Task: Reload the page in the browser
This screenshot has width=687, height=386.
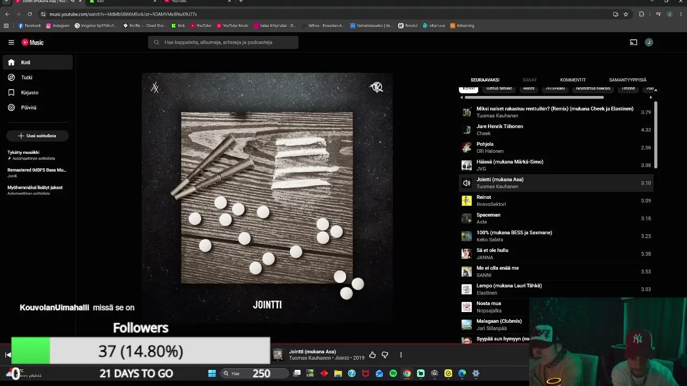Action: pyautogui.click(x=30, y=14)
